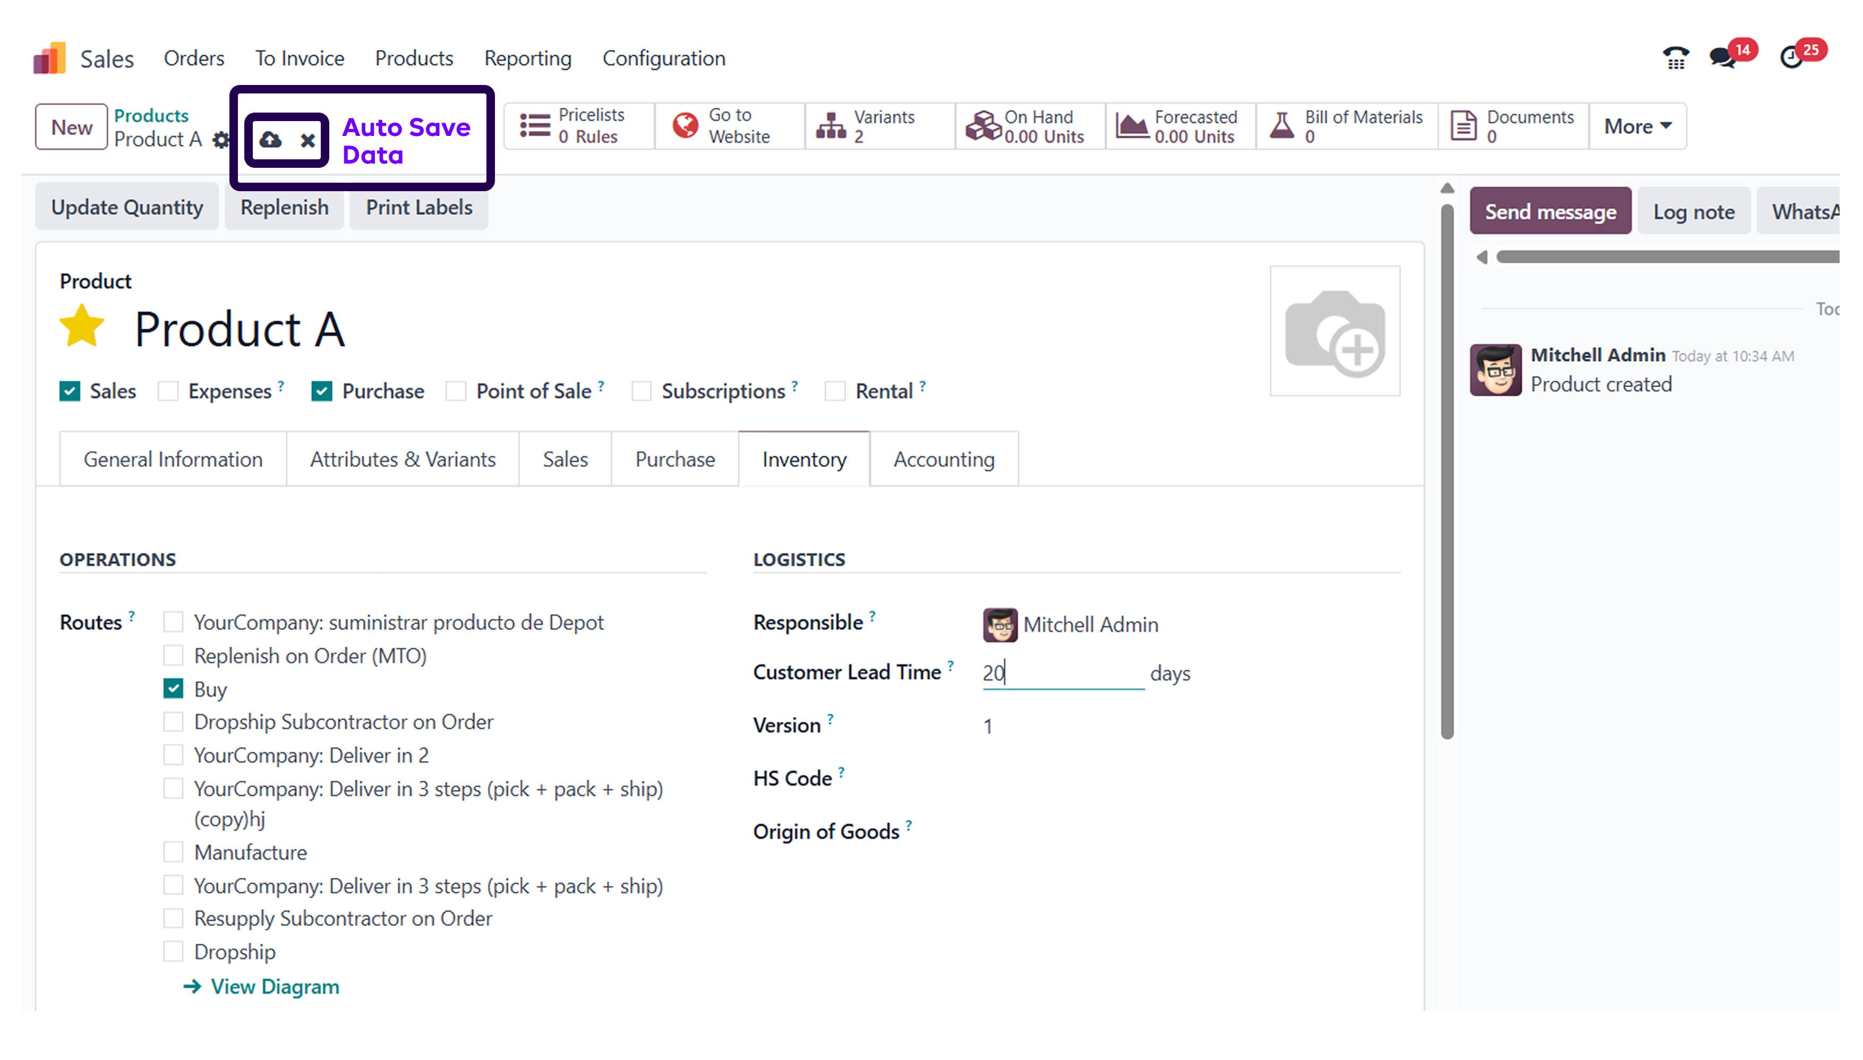
Task: Check Dropship Subcontractor on Order route
Action: 173,722
